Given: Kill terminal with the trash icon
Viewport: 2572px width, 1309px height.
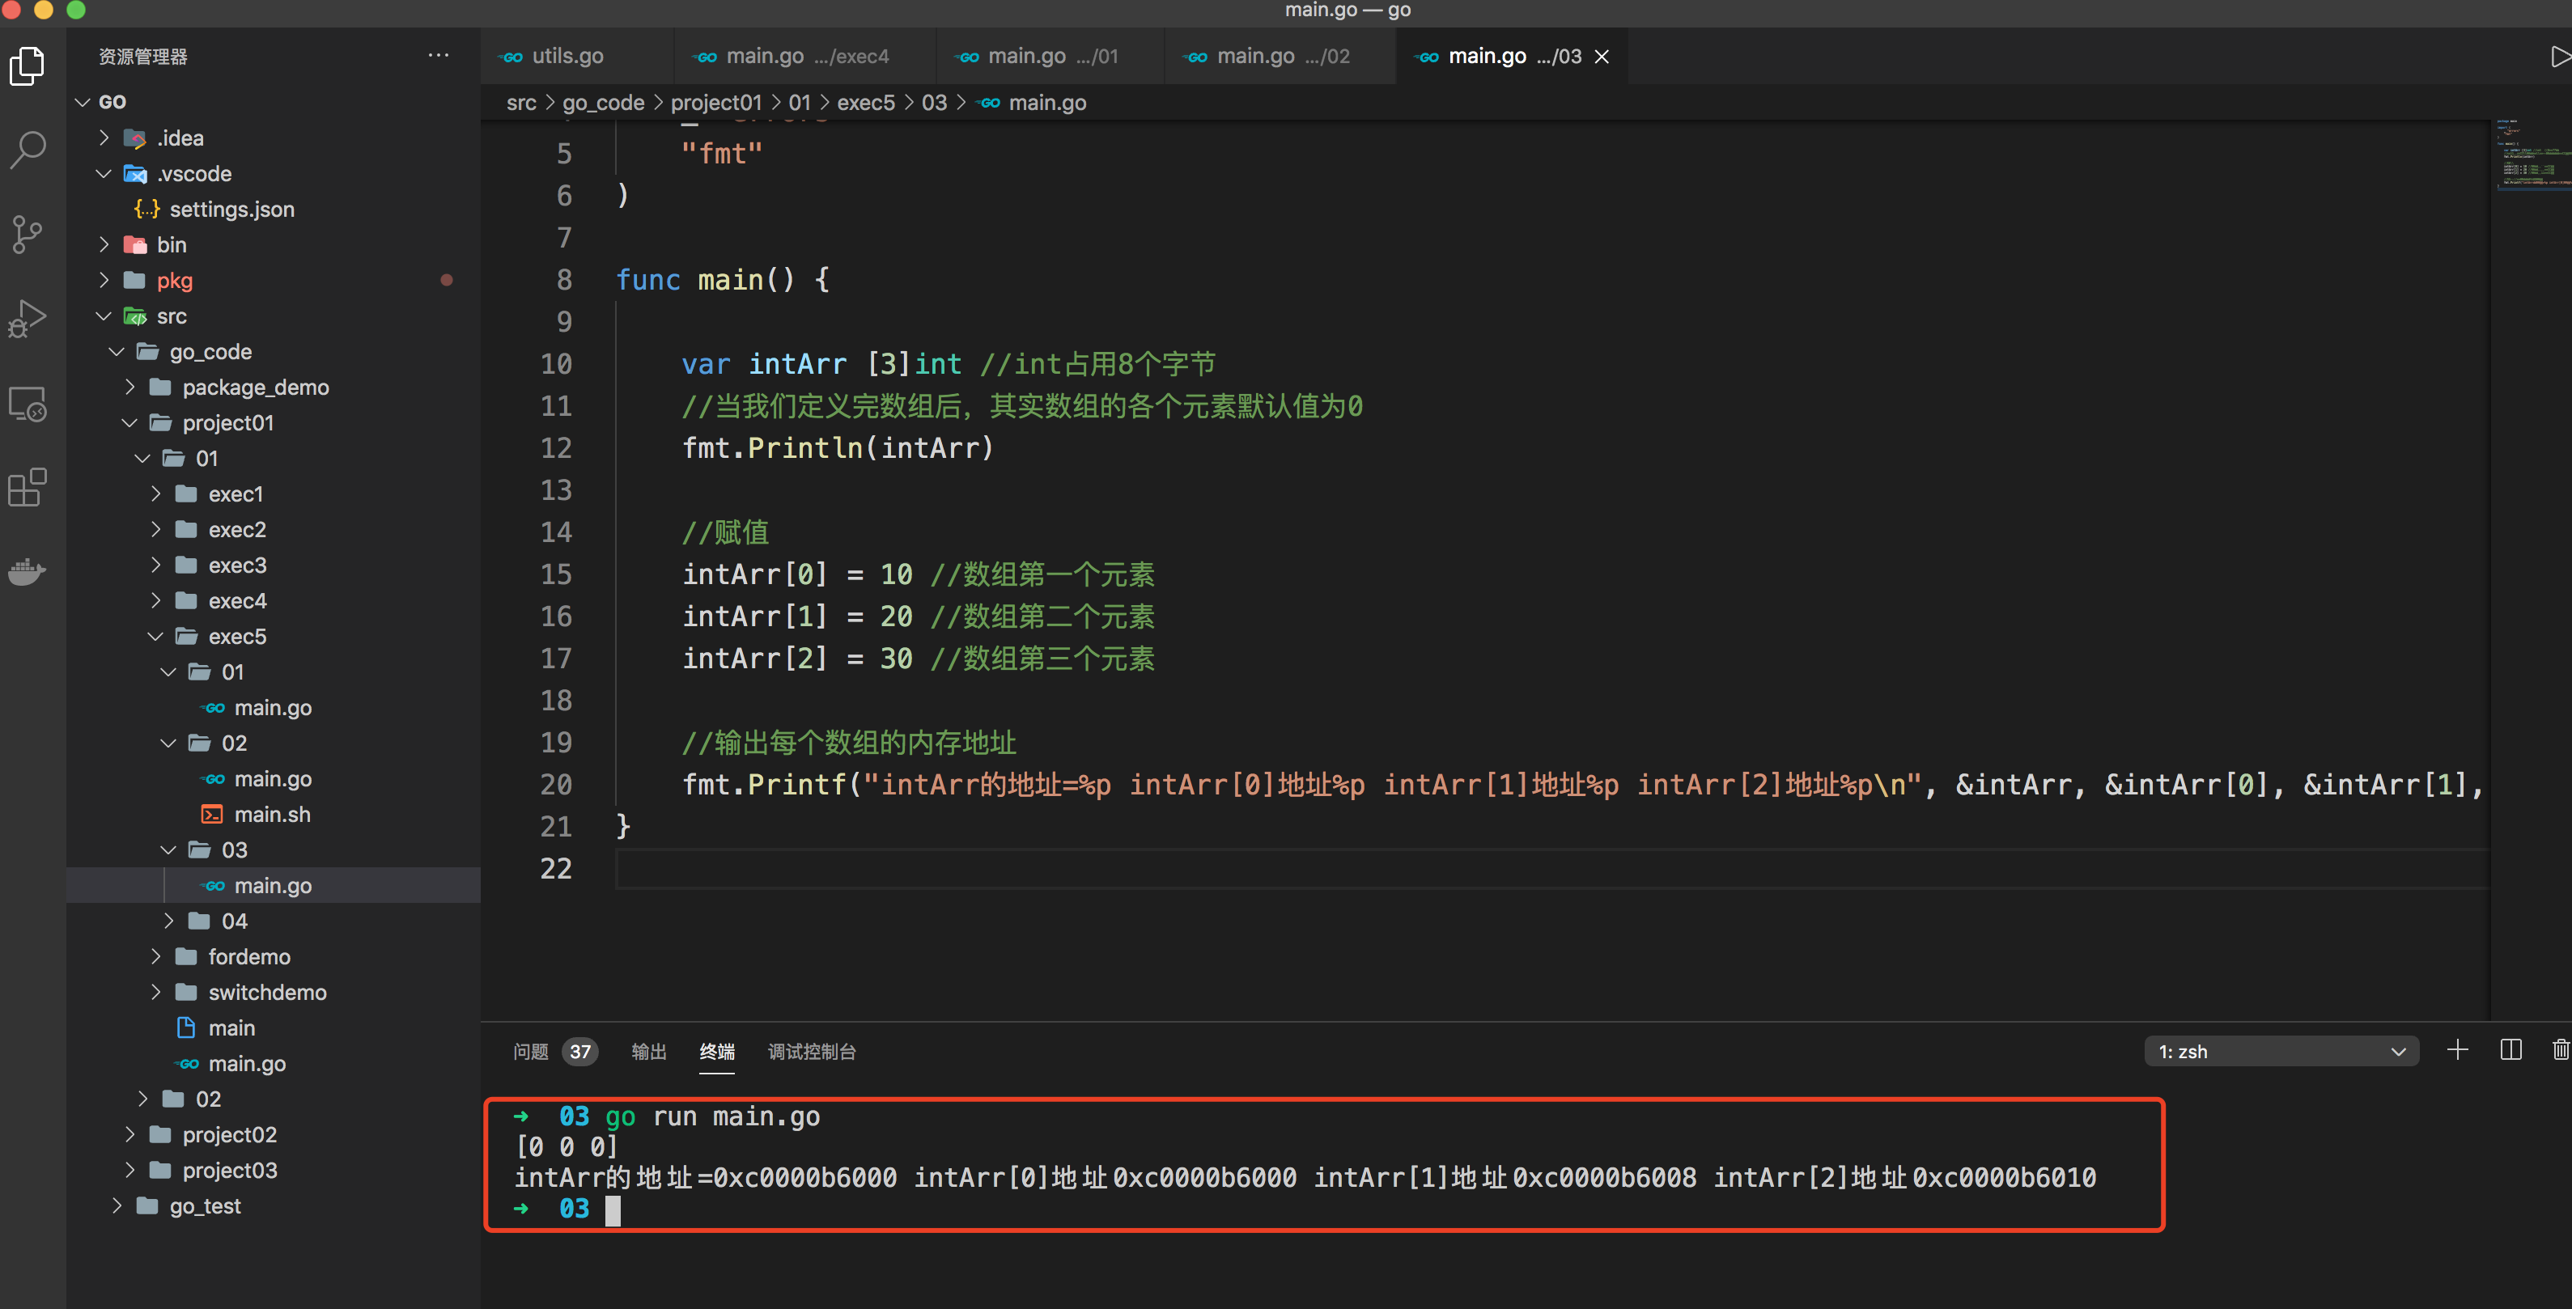Looking at the screenshot, I should (x=2560, y=1051).
